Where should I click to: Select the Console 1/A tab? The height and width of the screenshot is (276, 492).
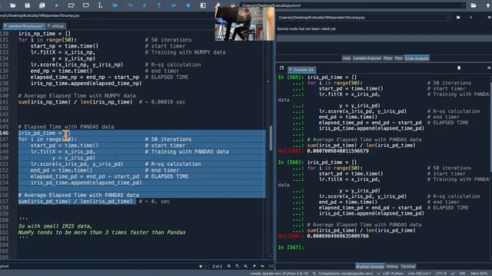click(x=302, y=70)
